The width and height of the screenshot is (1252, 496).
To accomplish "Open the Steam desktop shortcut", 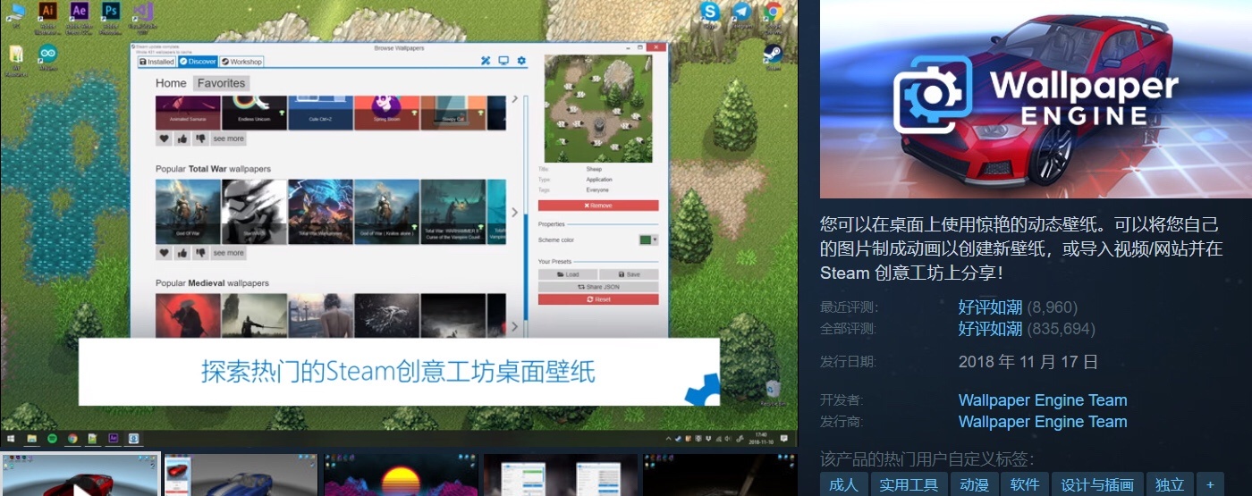I will pos(774,57).
